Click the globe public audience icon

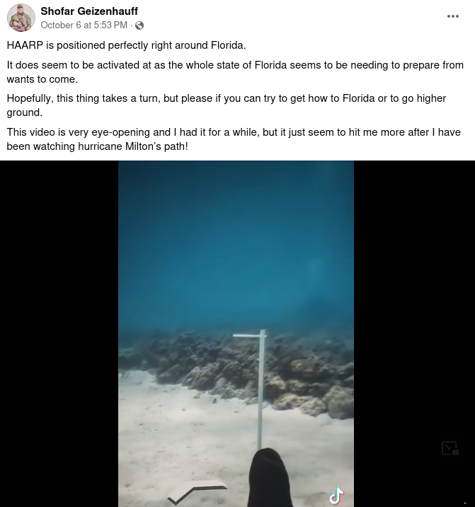(x=139, y=25)
